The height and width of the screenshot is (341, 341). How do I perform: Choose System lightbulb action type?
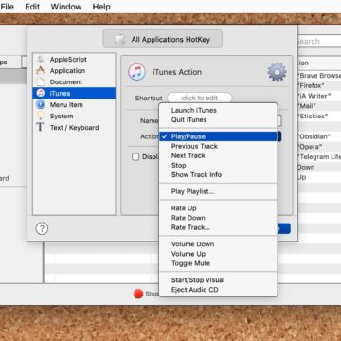pos(40,116)
